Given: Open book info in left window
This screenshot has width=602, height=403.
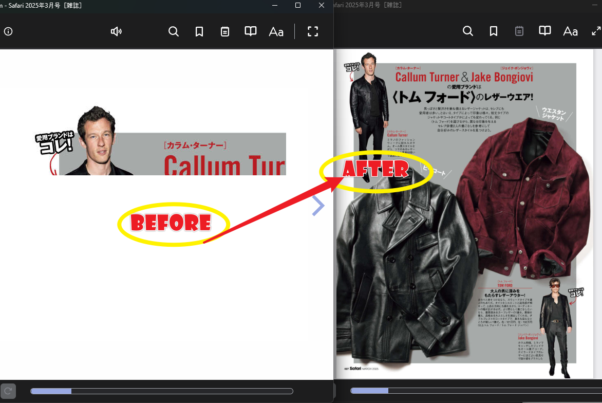Looking at the screenshot, I should 8,31.
